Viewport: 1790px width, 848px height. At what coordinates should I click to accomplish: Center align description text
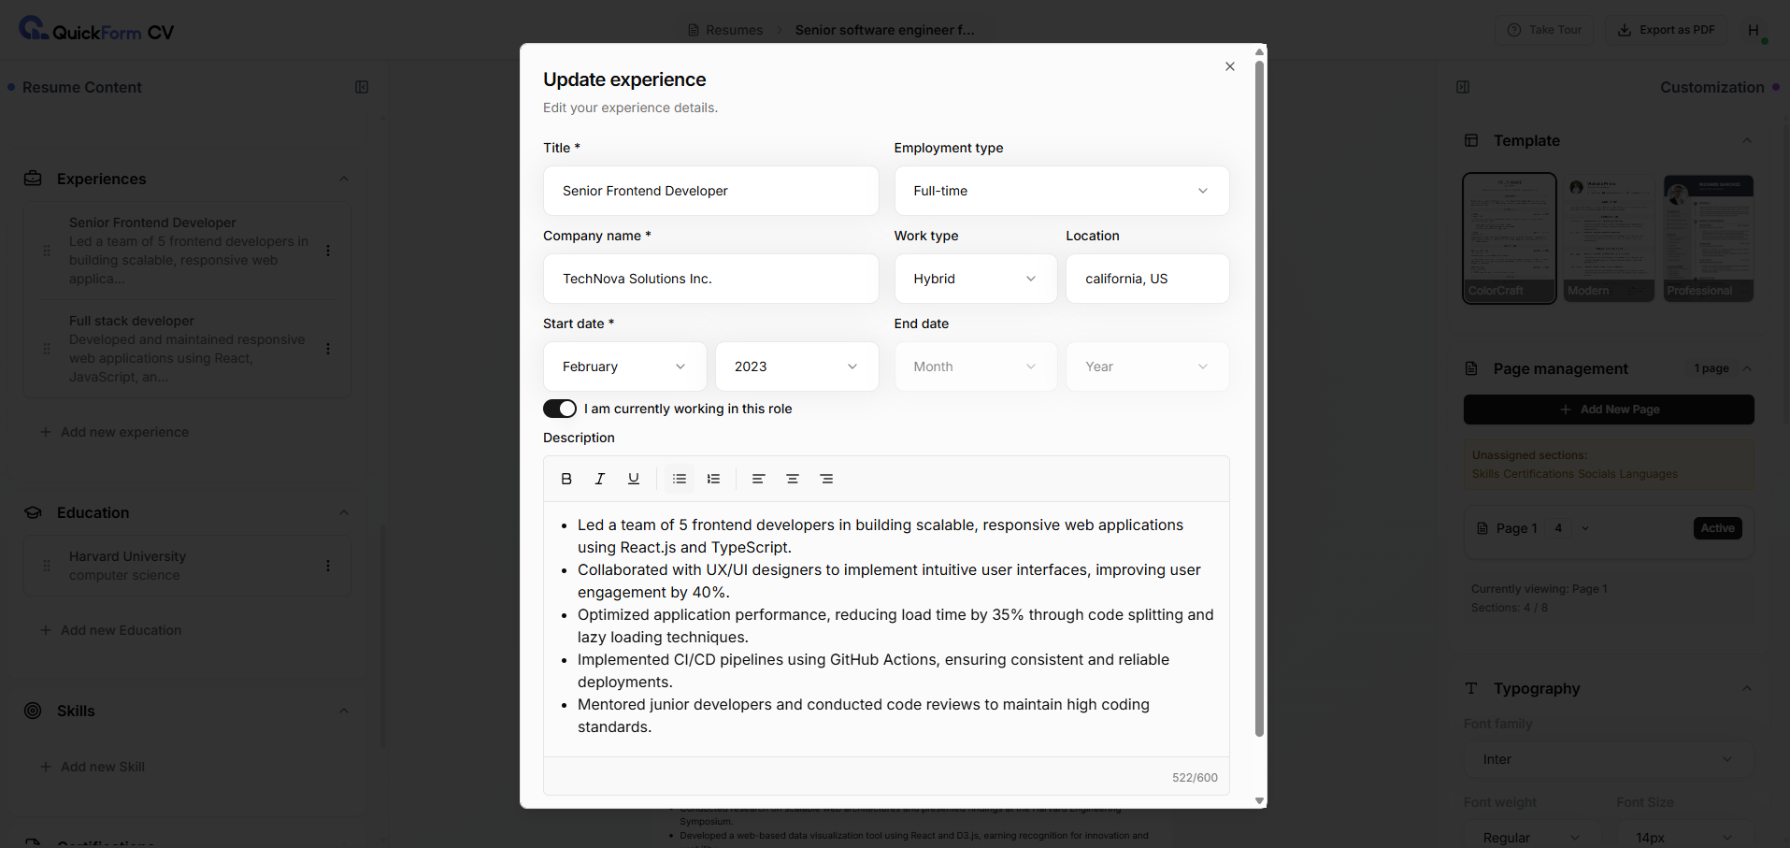(793, 479)
